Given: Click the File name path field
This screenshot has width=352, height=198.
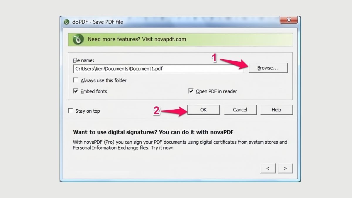Looking at the screenshot, I should (x=158, y=69).
